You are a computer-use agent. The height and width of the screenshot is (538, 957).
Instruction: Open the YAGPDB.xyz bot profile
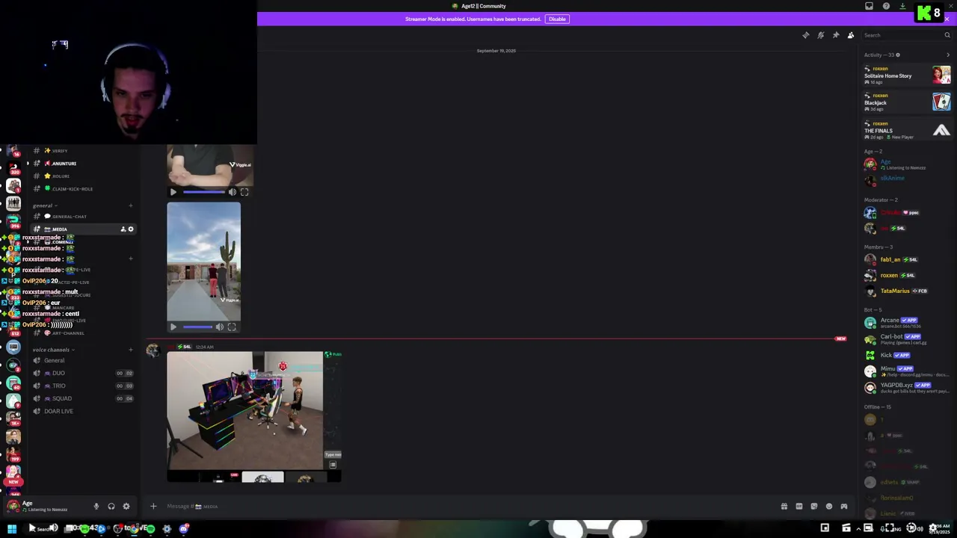(x=907, y=387)
